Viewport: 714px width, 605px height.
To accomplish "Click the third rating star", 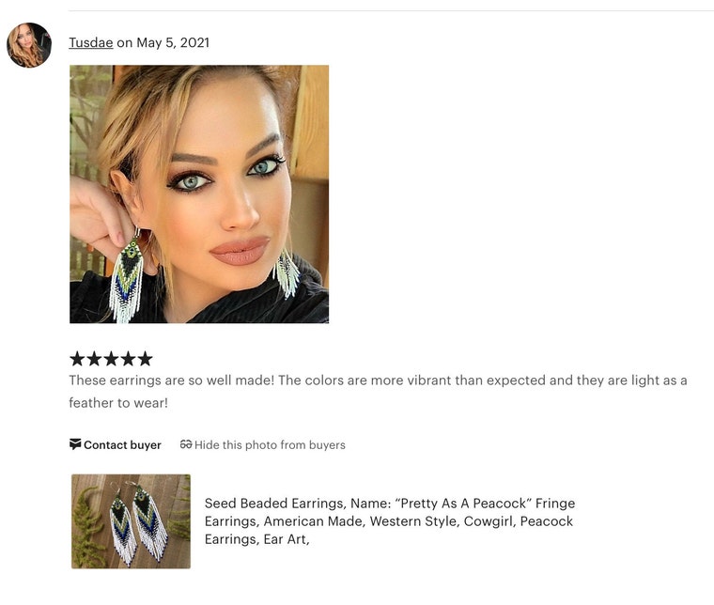I will [111, 359].
